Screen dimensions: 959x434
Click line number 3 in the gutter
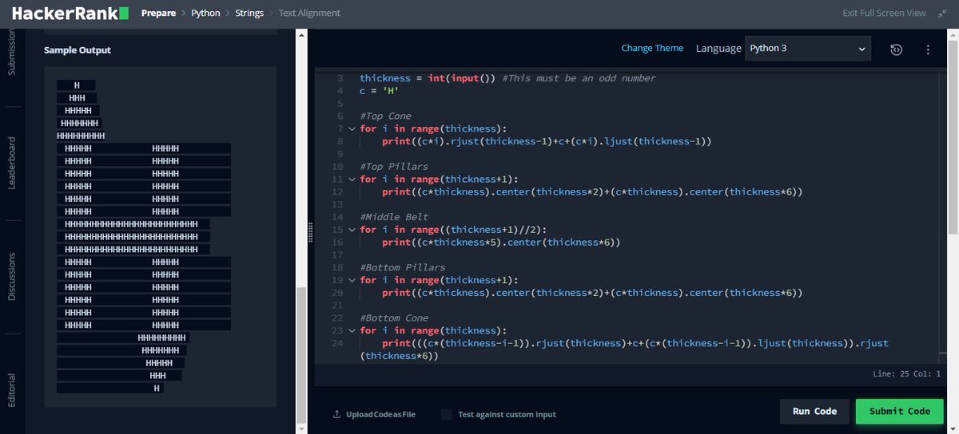(x=340, y=78)
